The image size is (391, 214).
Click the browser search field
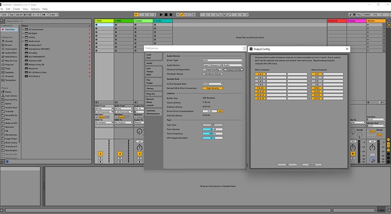coord(48,21)
